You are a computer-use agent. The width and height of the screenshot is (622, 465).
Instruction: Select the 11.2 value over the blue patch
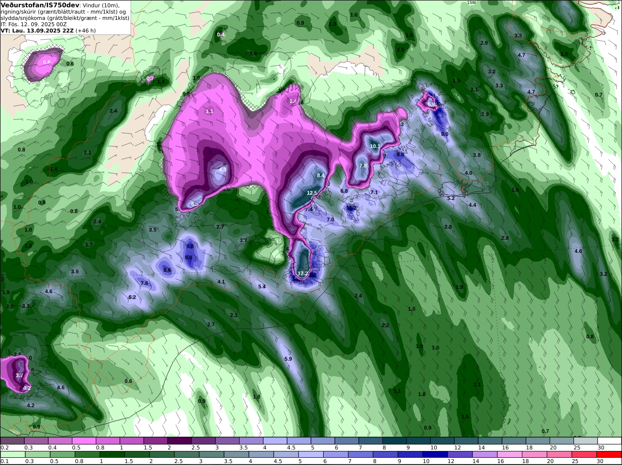click(351, 208)
